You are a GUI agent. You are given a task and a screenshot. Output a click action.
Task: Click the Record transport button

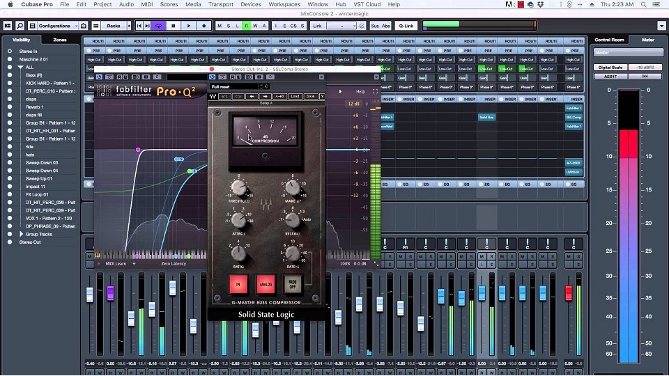[203, 26]
